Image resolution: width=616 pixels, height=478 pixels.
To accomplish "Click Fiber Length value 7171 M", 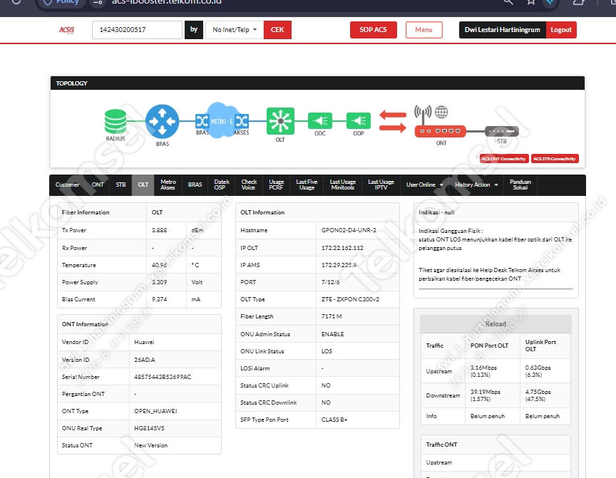I will [x=332, y=316].
